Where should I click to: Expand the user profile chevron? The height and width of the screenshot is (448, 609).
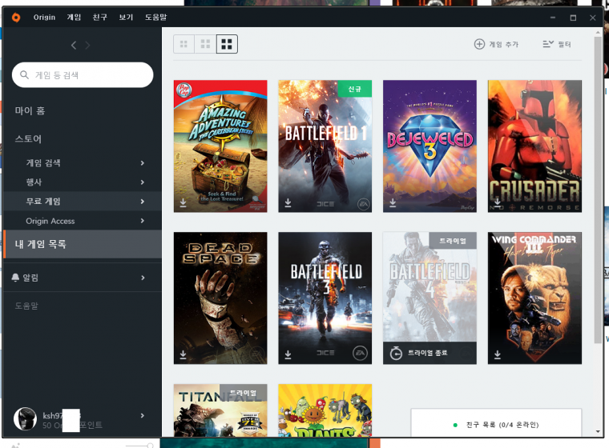point(143,415)
